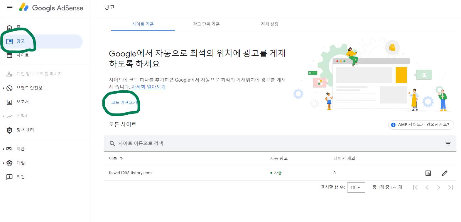Screen dimensions: 461x222
Task: Click the AMP lightning bolt icon
Action: click(x=393, y=125)
